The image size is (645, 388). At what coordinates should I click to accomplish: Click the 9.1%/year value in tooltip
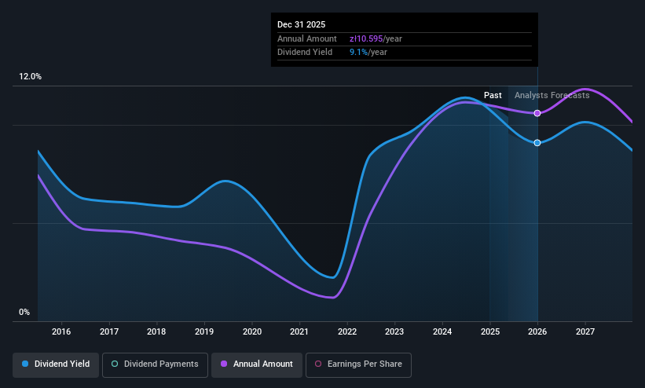[x=368, y=53]
